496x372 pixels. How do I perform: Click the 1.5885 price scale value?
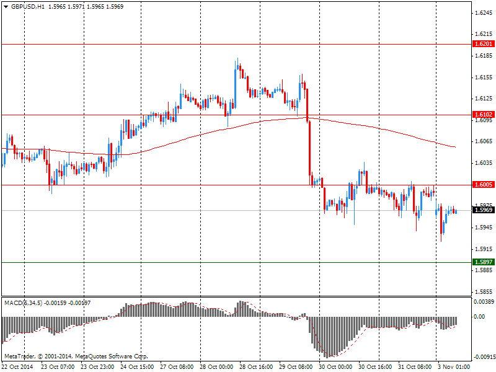(484, 270)
